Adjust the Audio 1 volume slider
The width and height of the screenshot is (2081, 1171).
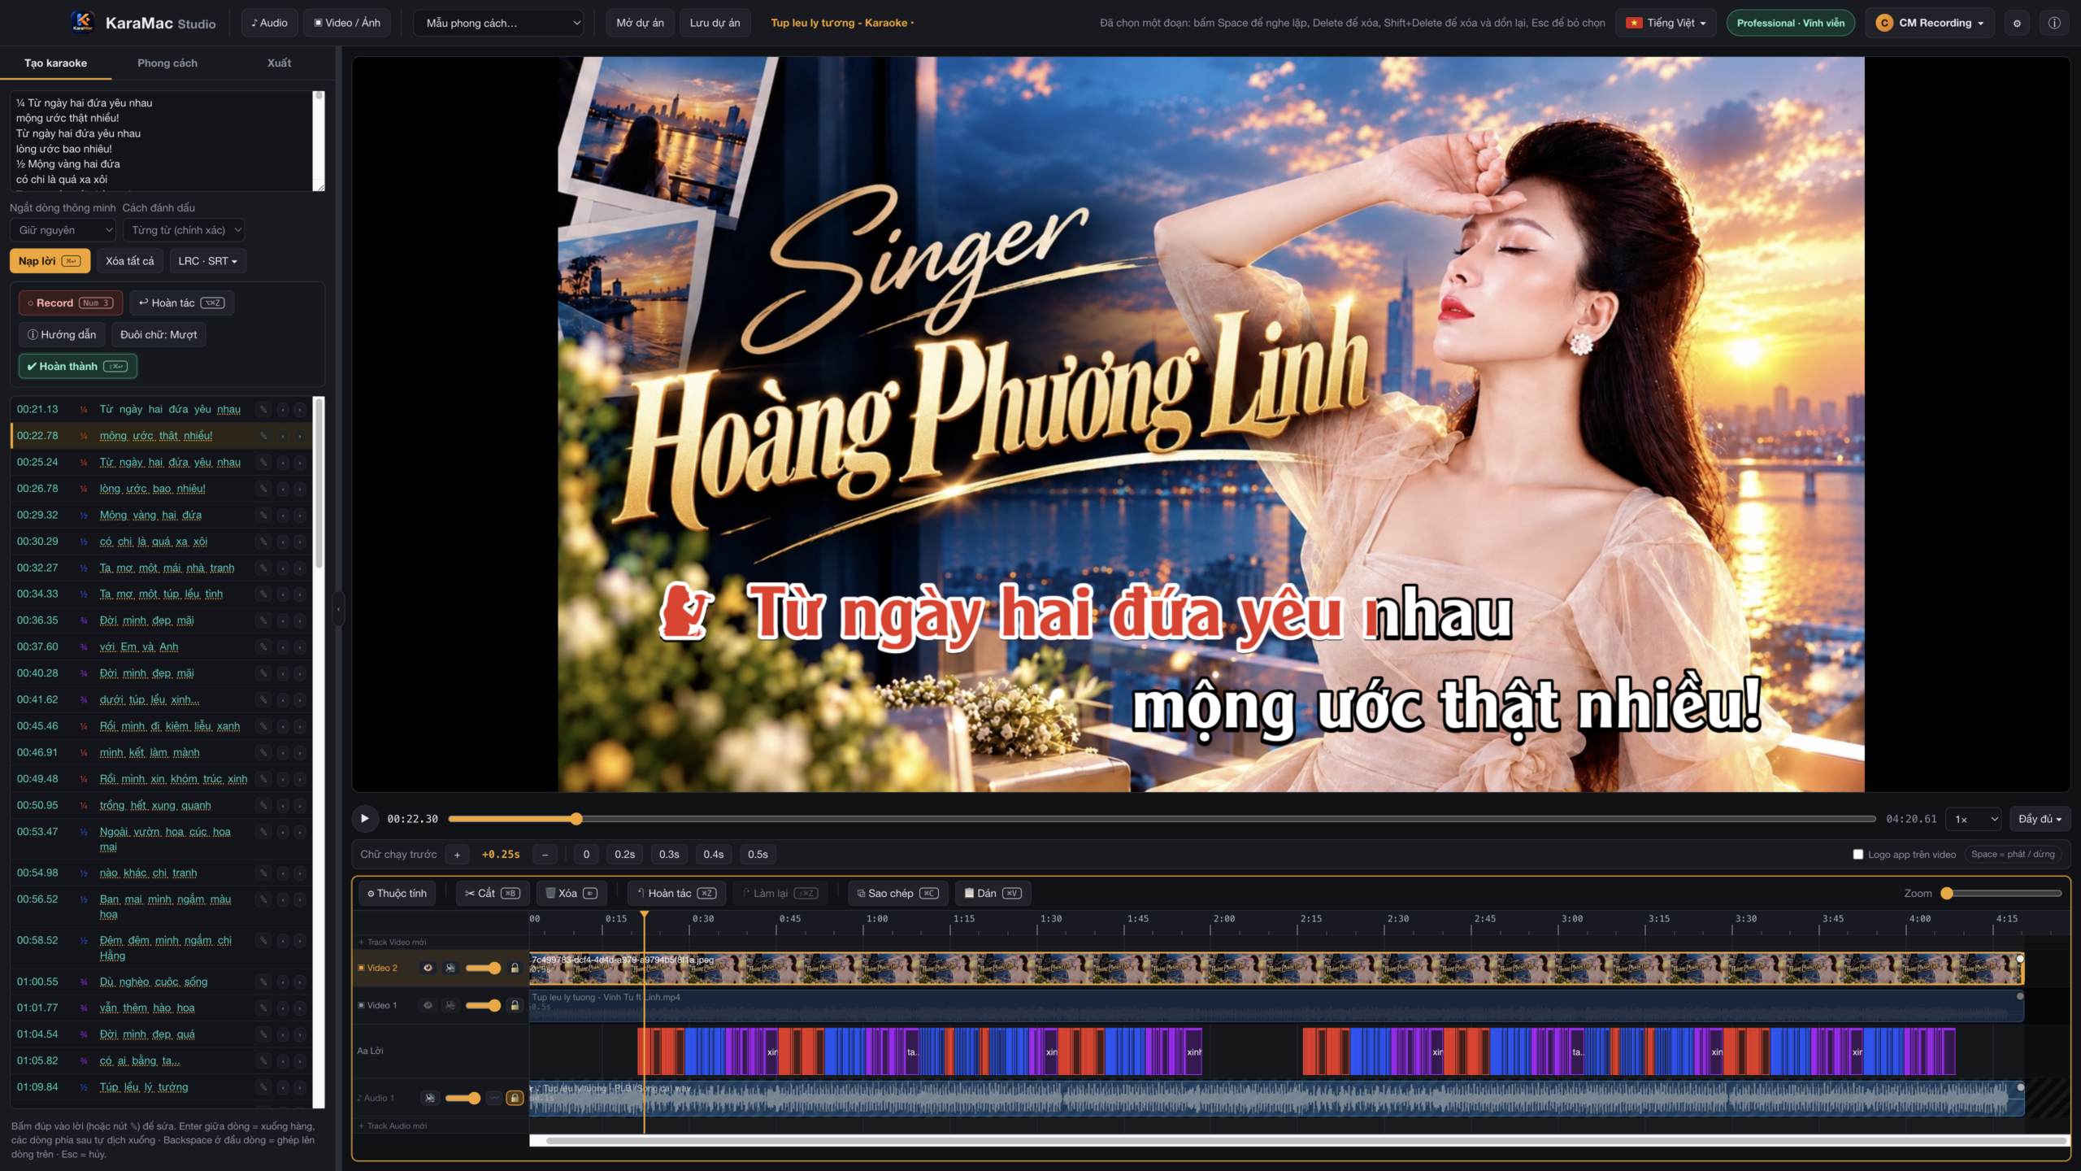tap(463, 1098)
